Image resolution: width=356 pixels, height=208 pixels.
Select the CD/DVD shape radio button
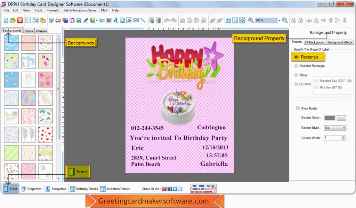[296, 84]
